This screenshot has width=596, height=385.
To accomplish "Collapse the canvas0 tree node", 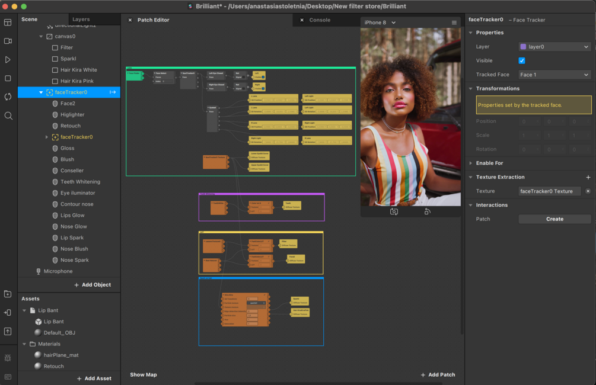I will pos(41,37).
